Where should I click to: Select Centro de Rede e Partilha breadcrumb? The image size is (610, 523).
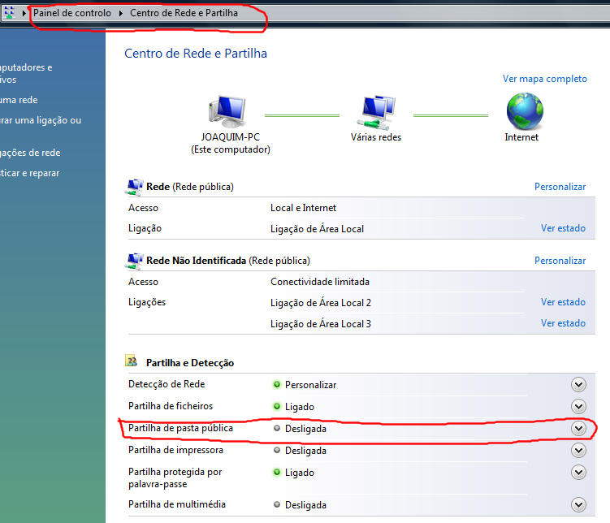point(184,13)
